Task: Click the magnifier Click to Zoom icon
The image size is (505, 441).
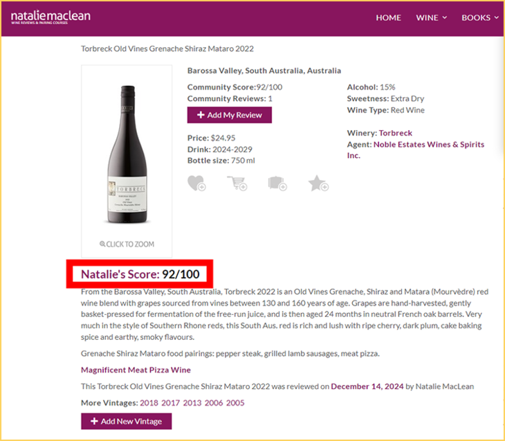Action: (102, 244)
